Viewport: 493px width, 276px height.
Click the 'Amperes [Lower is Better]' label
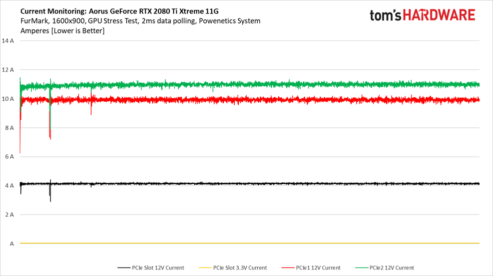62,31
